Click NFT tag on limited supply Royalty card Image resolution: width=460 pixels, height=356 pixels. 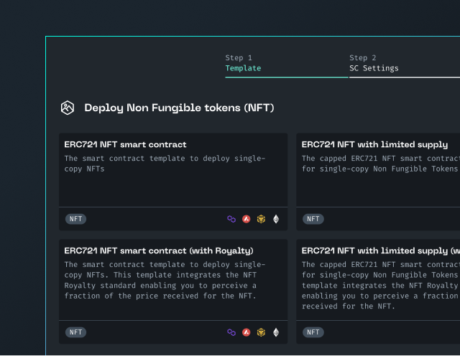pos(313,332)
